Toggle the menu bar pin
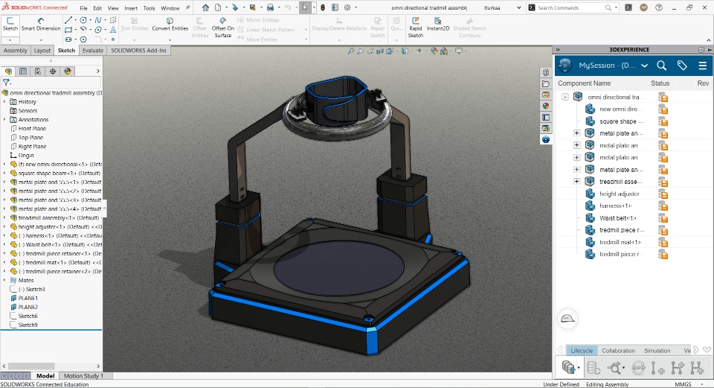Screen dimensions: 714x388 pos(187,8)
